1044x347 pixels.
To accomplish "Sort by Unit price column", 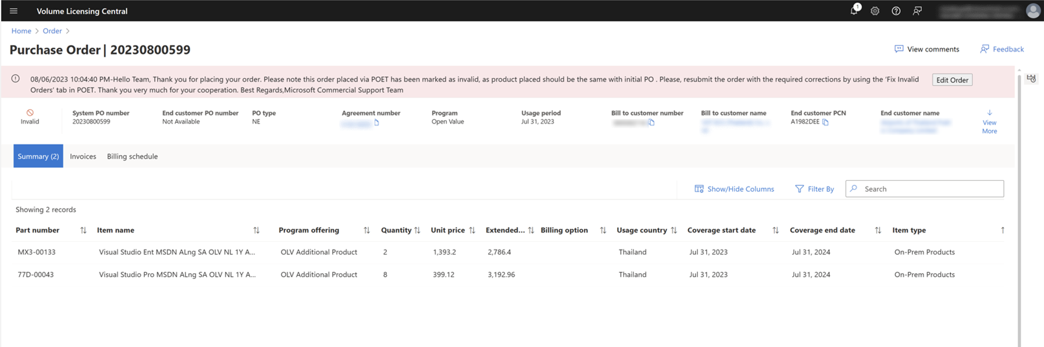I will [x=472, y=231].
